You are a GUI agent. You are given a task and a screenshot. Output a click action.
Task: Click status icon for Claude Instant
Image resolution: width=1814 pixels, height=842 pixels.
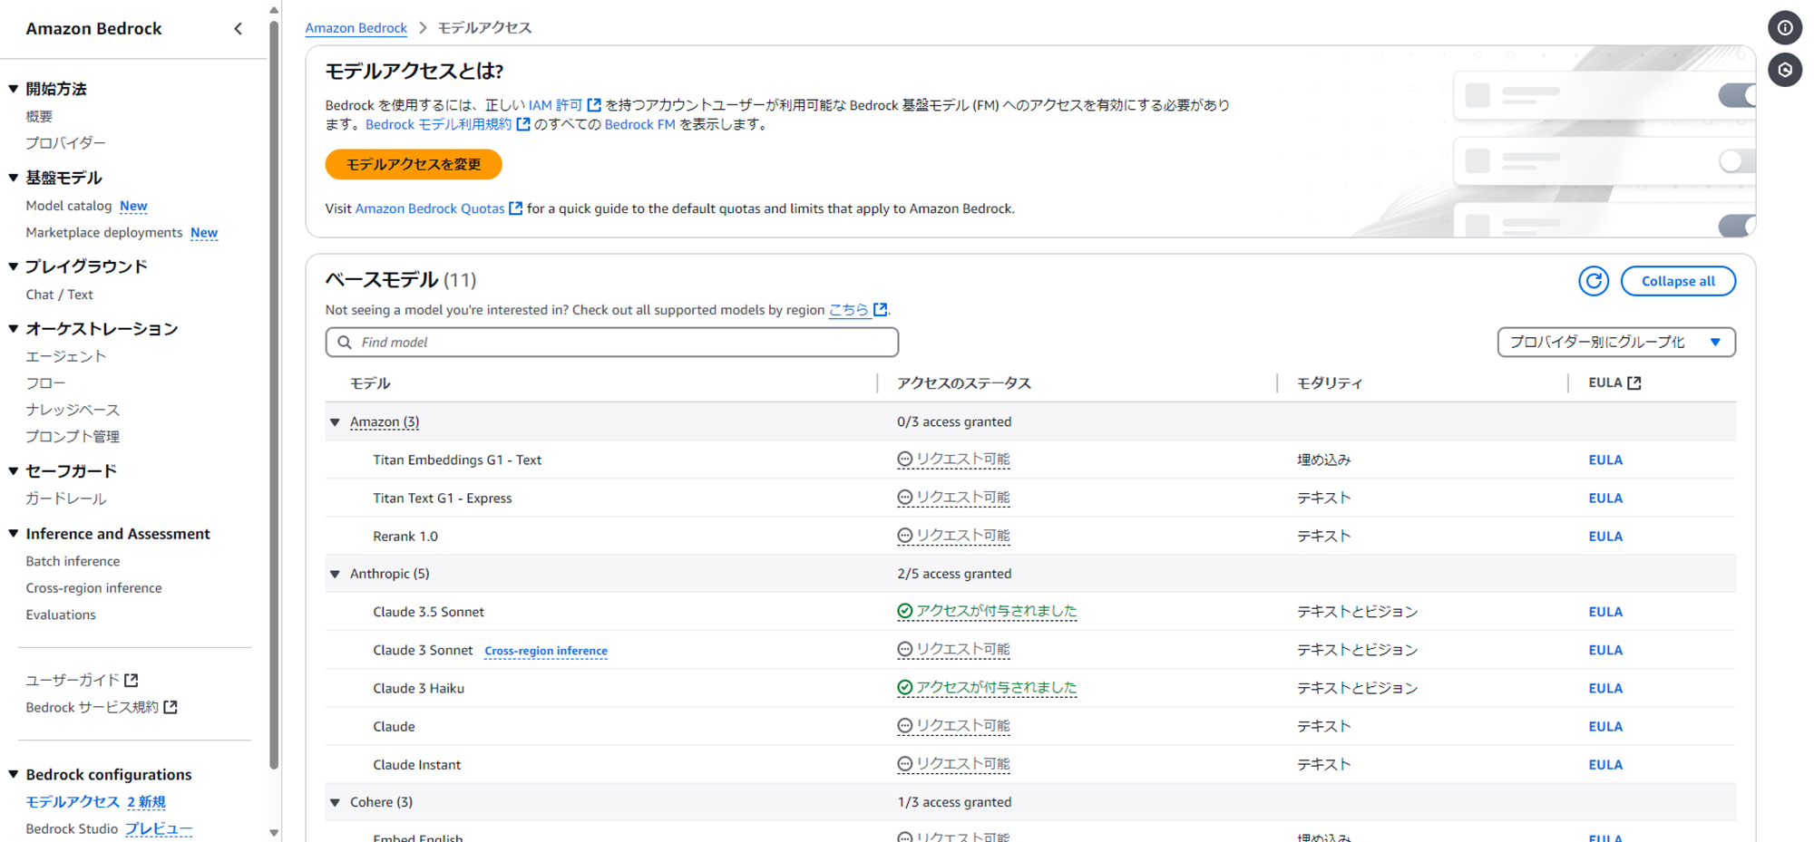click(x=904, y=764)
